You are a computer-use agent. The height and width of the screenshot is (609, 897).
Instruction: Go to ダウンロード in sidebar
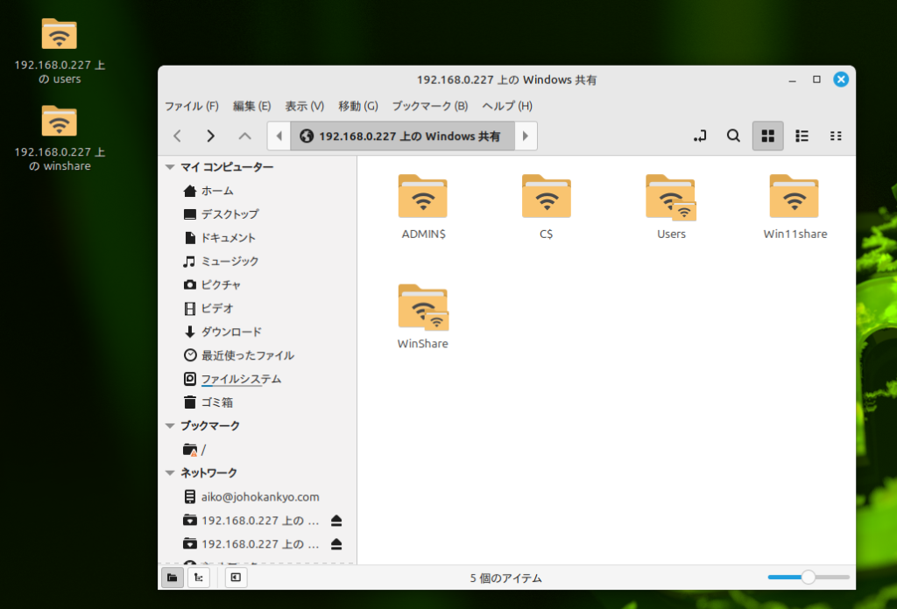click(x=230, y=332)
